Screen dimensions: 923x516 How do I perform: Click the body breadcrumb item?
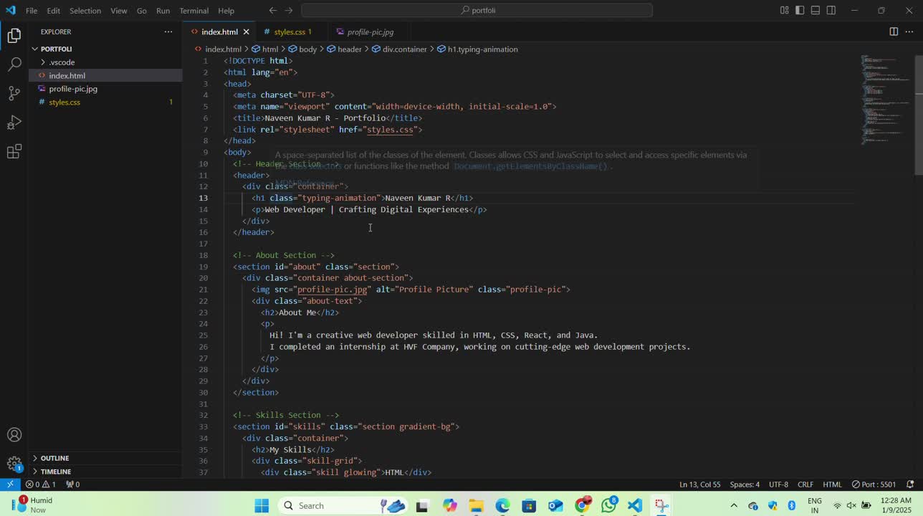(302, 49)
